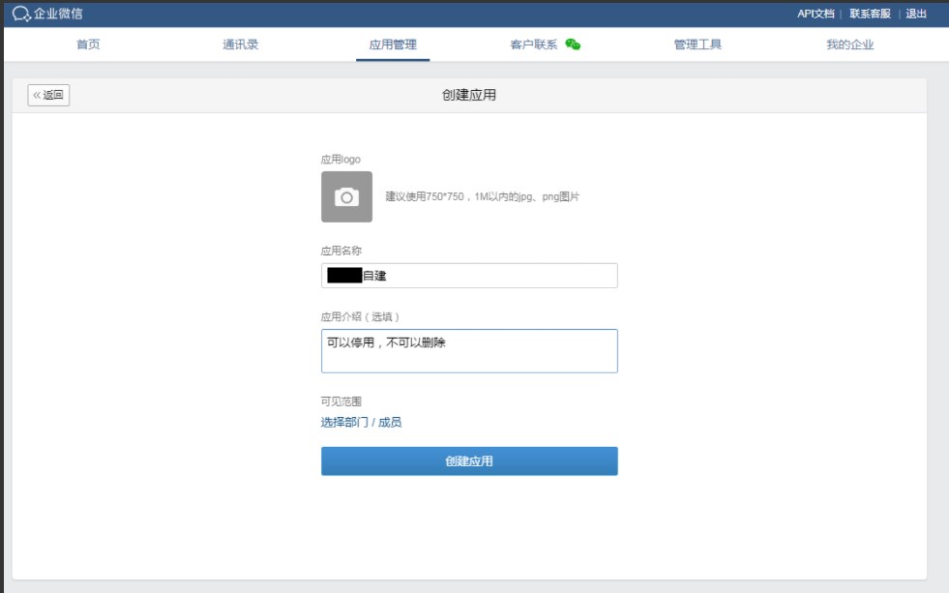Viewport: 949px width, 593px height.
Task: Focus the 应用名称 input field
Action: 489,276
